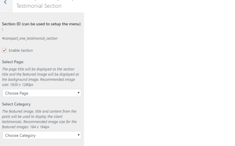Click the Section ID heading label

[x=41, y=26]
